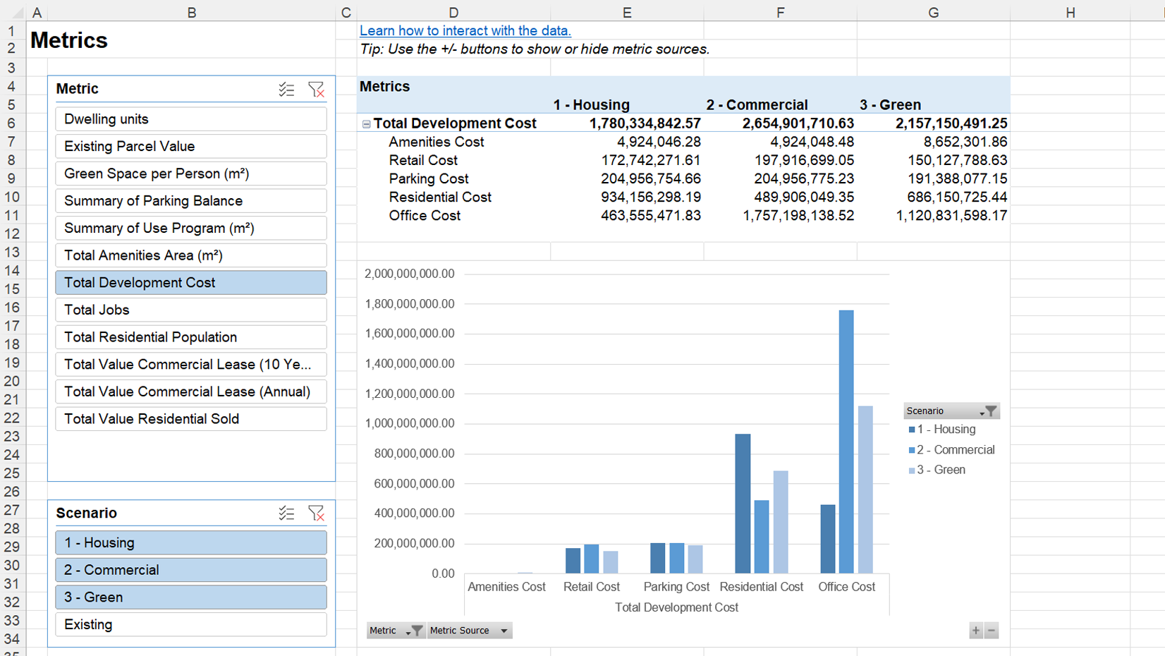Open the Learn how to interact link

click(x=465, y=30)
